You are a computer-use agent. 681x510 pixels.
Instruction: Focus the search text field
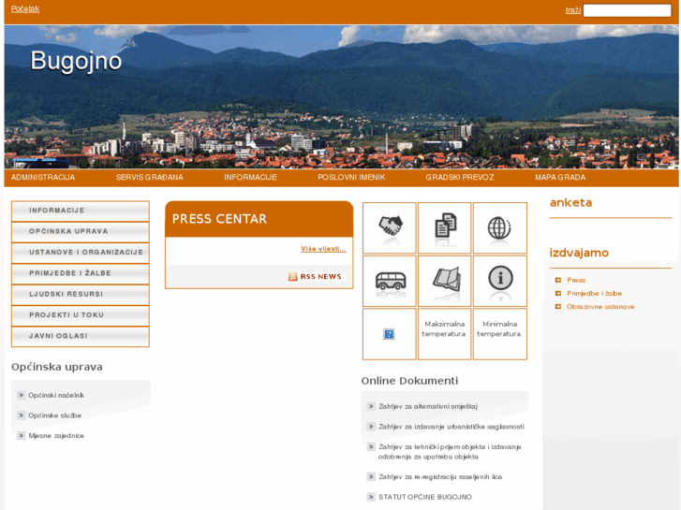[628, 10]
